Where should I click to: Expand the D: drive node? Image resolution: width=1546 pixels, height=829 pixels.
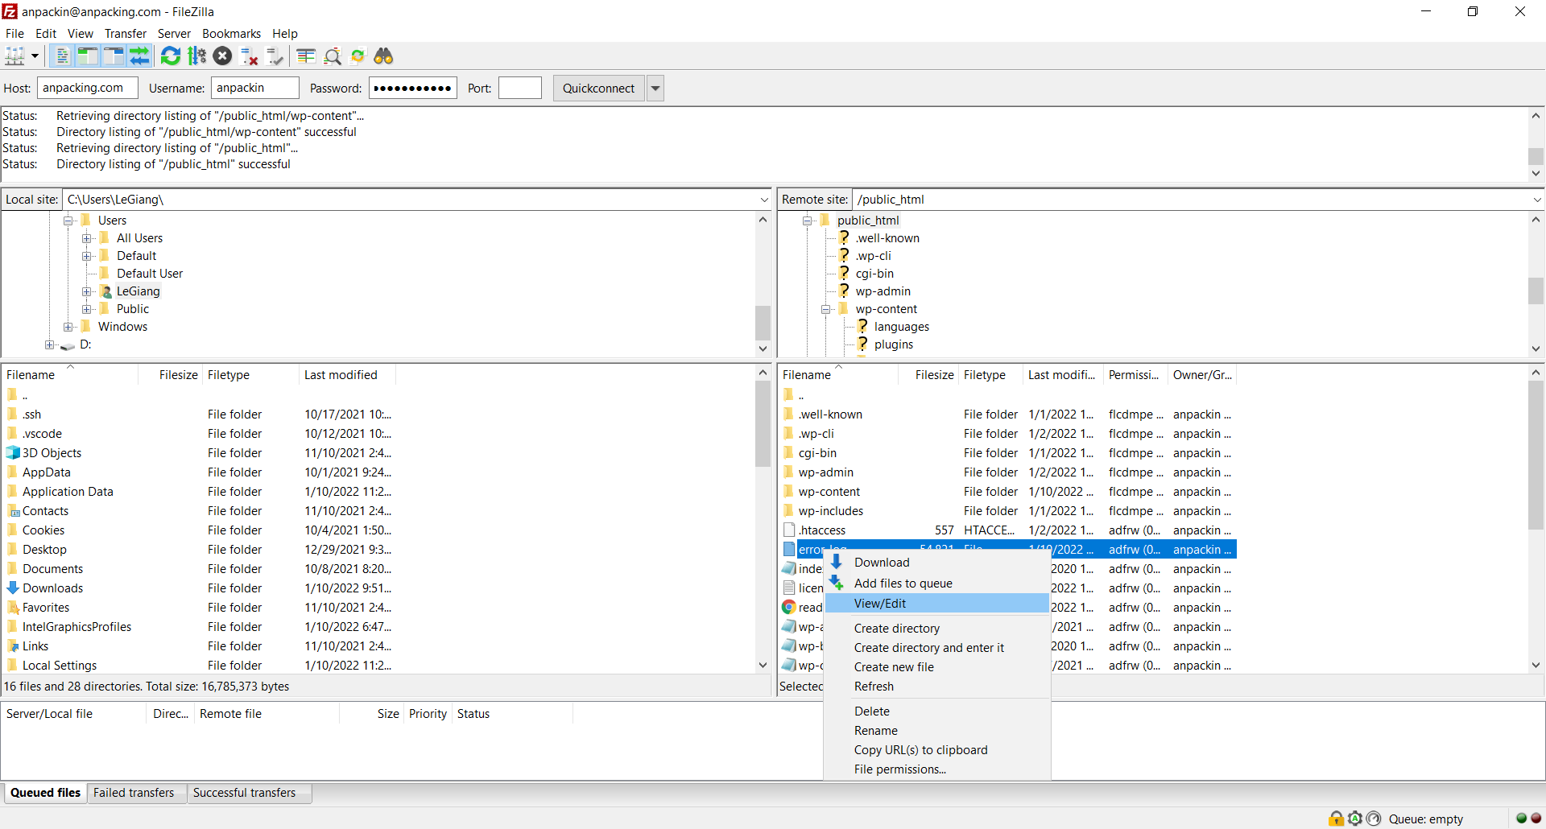point(50,344)
